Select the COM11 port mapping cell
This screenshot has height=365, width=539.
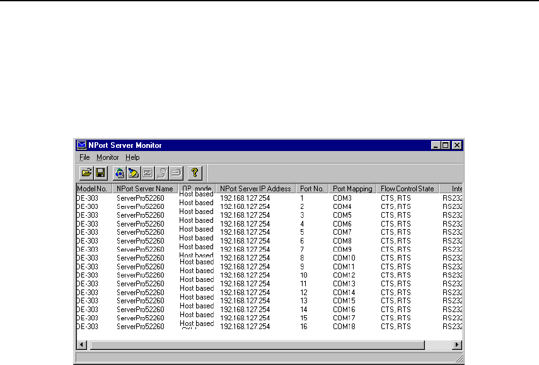tap(344, 267)
